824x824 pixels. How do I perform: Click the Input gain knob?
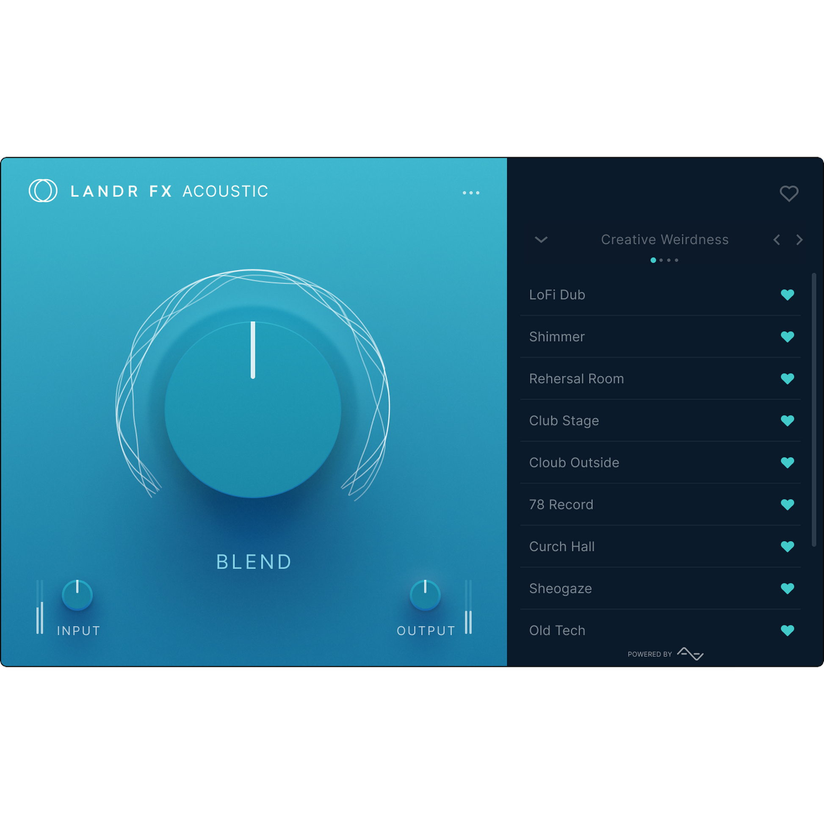(x=77, y=595)
